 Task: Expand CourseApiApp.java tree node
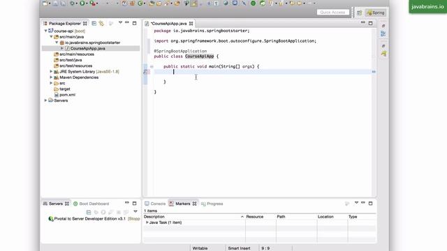[x=62, y=48]
